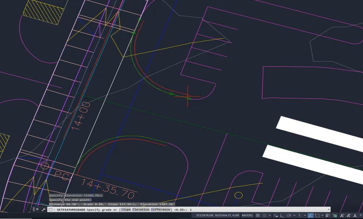Click the Dynamic Input icon

[276, 215]
